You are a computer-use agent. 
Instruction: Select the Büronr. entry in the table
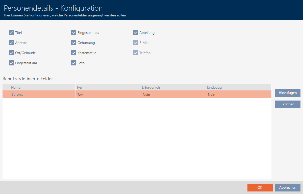pyautogui.click(x=17, y=94)
